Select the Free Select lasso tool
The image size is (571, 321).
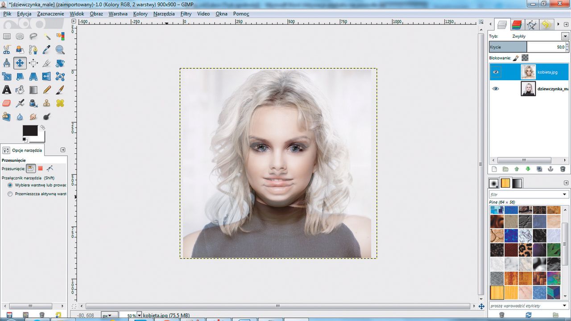33,36
